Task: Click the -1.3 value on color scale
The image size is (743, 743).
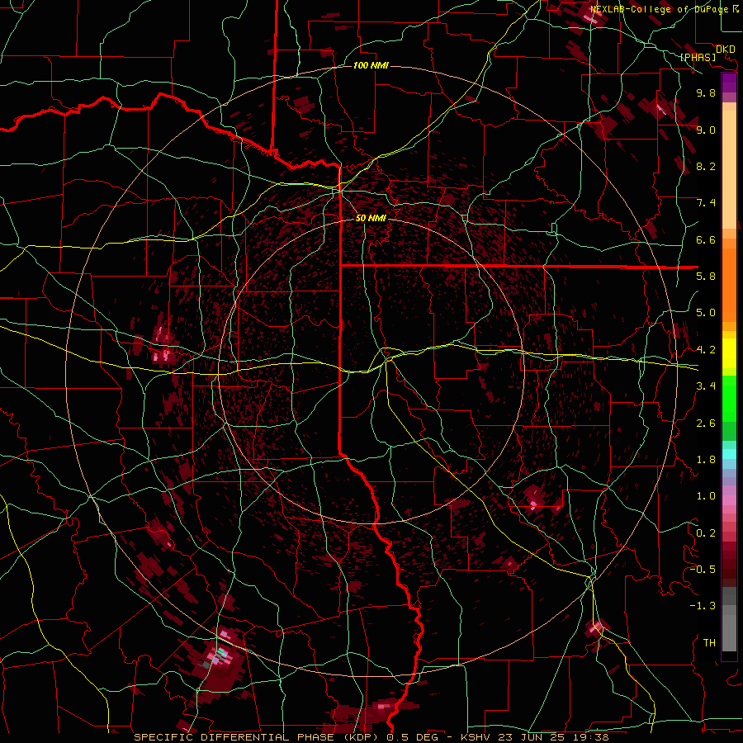Action: tap(703, 606)
